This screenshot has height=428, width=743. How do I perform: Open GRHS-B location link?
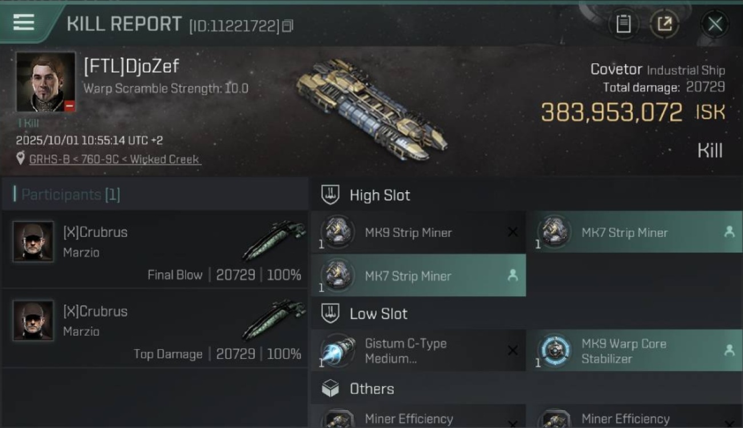click(x=114, y=159)
